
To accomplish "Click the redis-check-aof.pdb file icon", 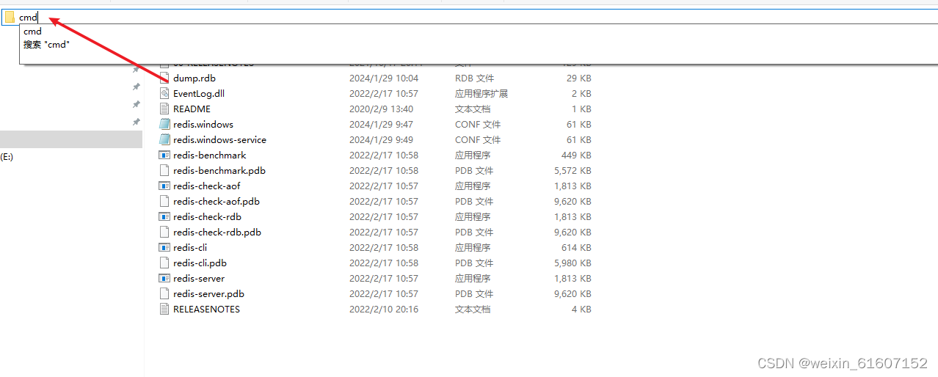I will click(164, 201).
